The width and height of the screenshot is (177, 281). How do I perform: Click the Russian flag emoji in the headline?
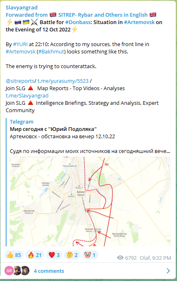click(18, 22)
